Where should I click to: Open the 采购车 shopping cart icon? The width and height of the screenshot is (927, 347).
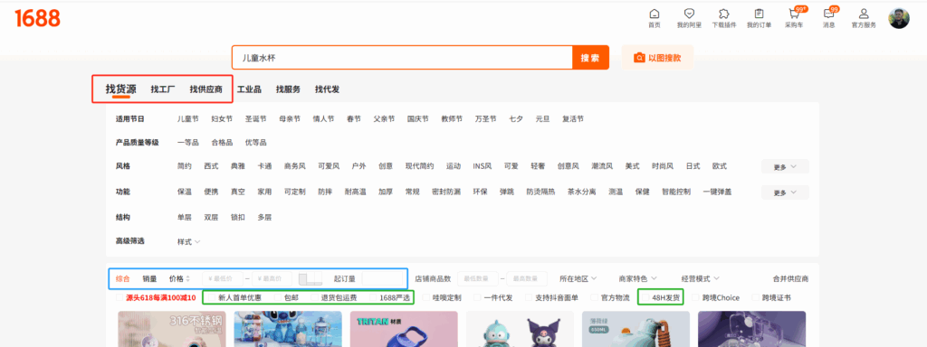point(794,14)
